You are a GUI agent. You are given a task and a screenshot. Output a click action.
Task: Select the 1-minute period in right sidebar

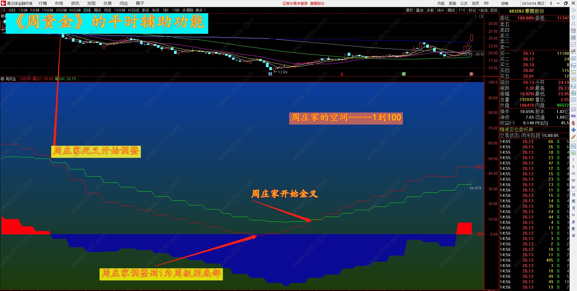click(573, 160)
